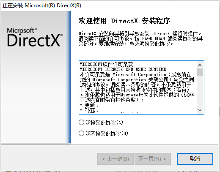This screenshot has width=220, height=172.
Task: Click the paragraph mentioning PAGE DOWN key
Action: (x=140, y=38)
